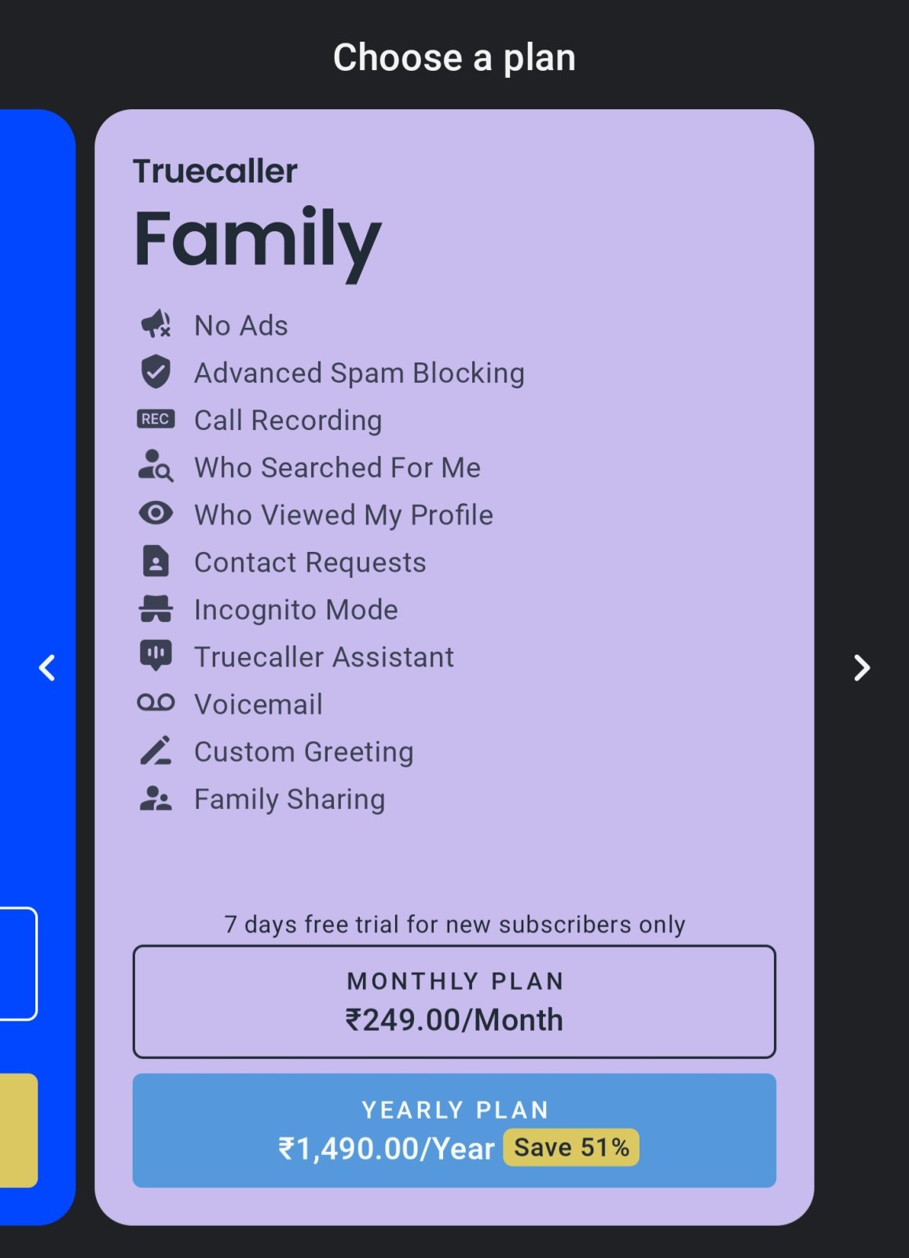Screen dimensions: 909x1258
Task: Tap the yellow button on the blue plan card
Action: click(x=18, y=1131)
